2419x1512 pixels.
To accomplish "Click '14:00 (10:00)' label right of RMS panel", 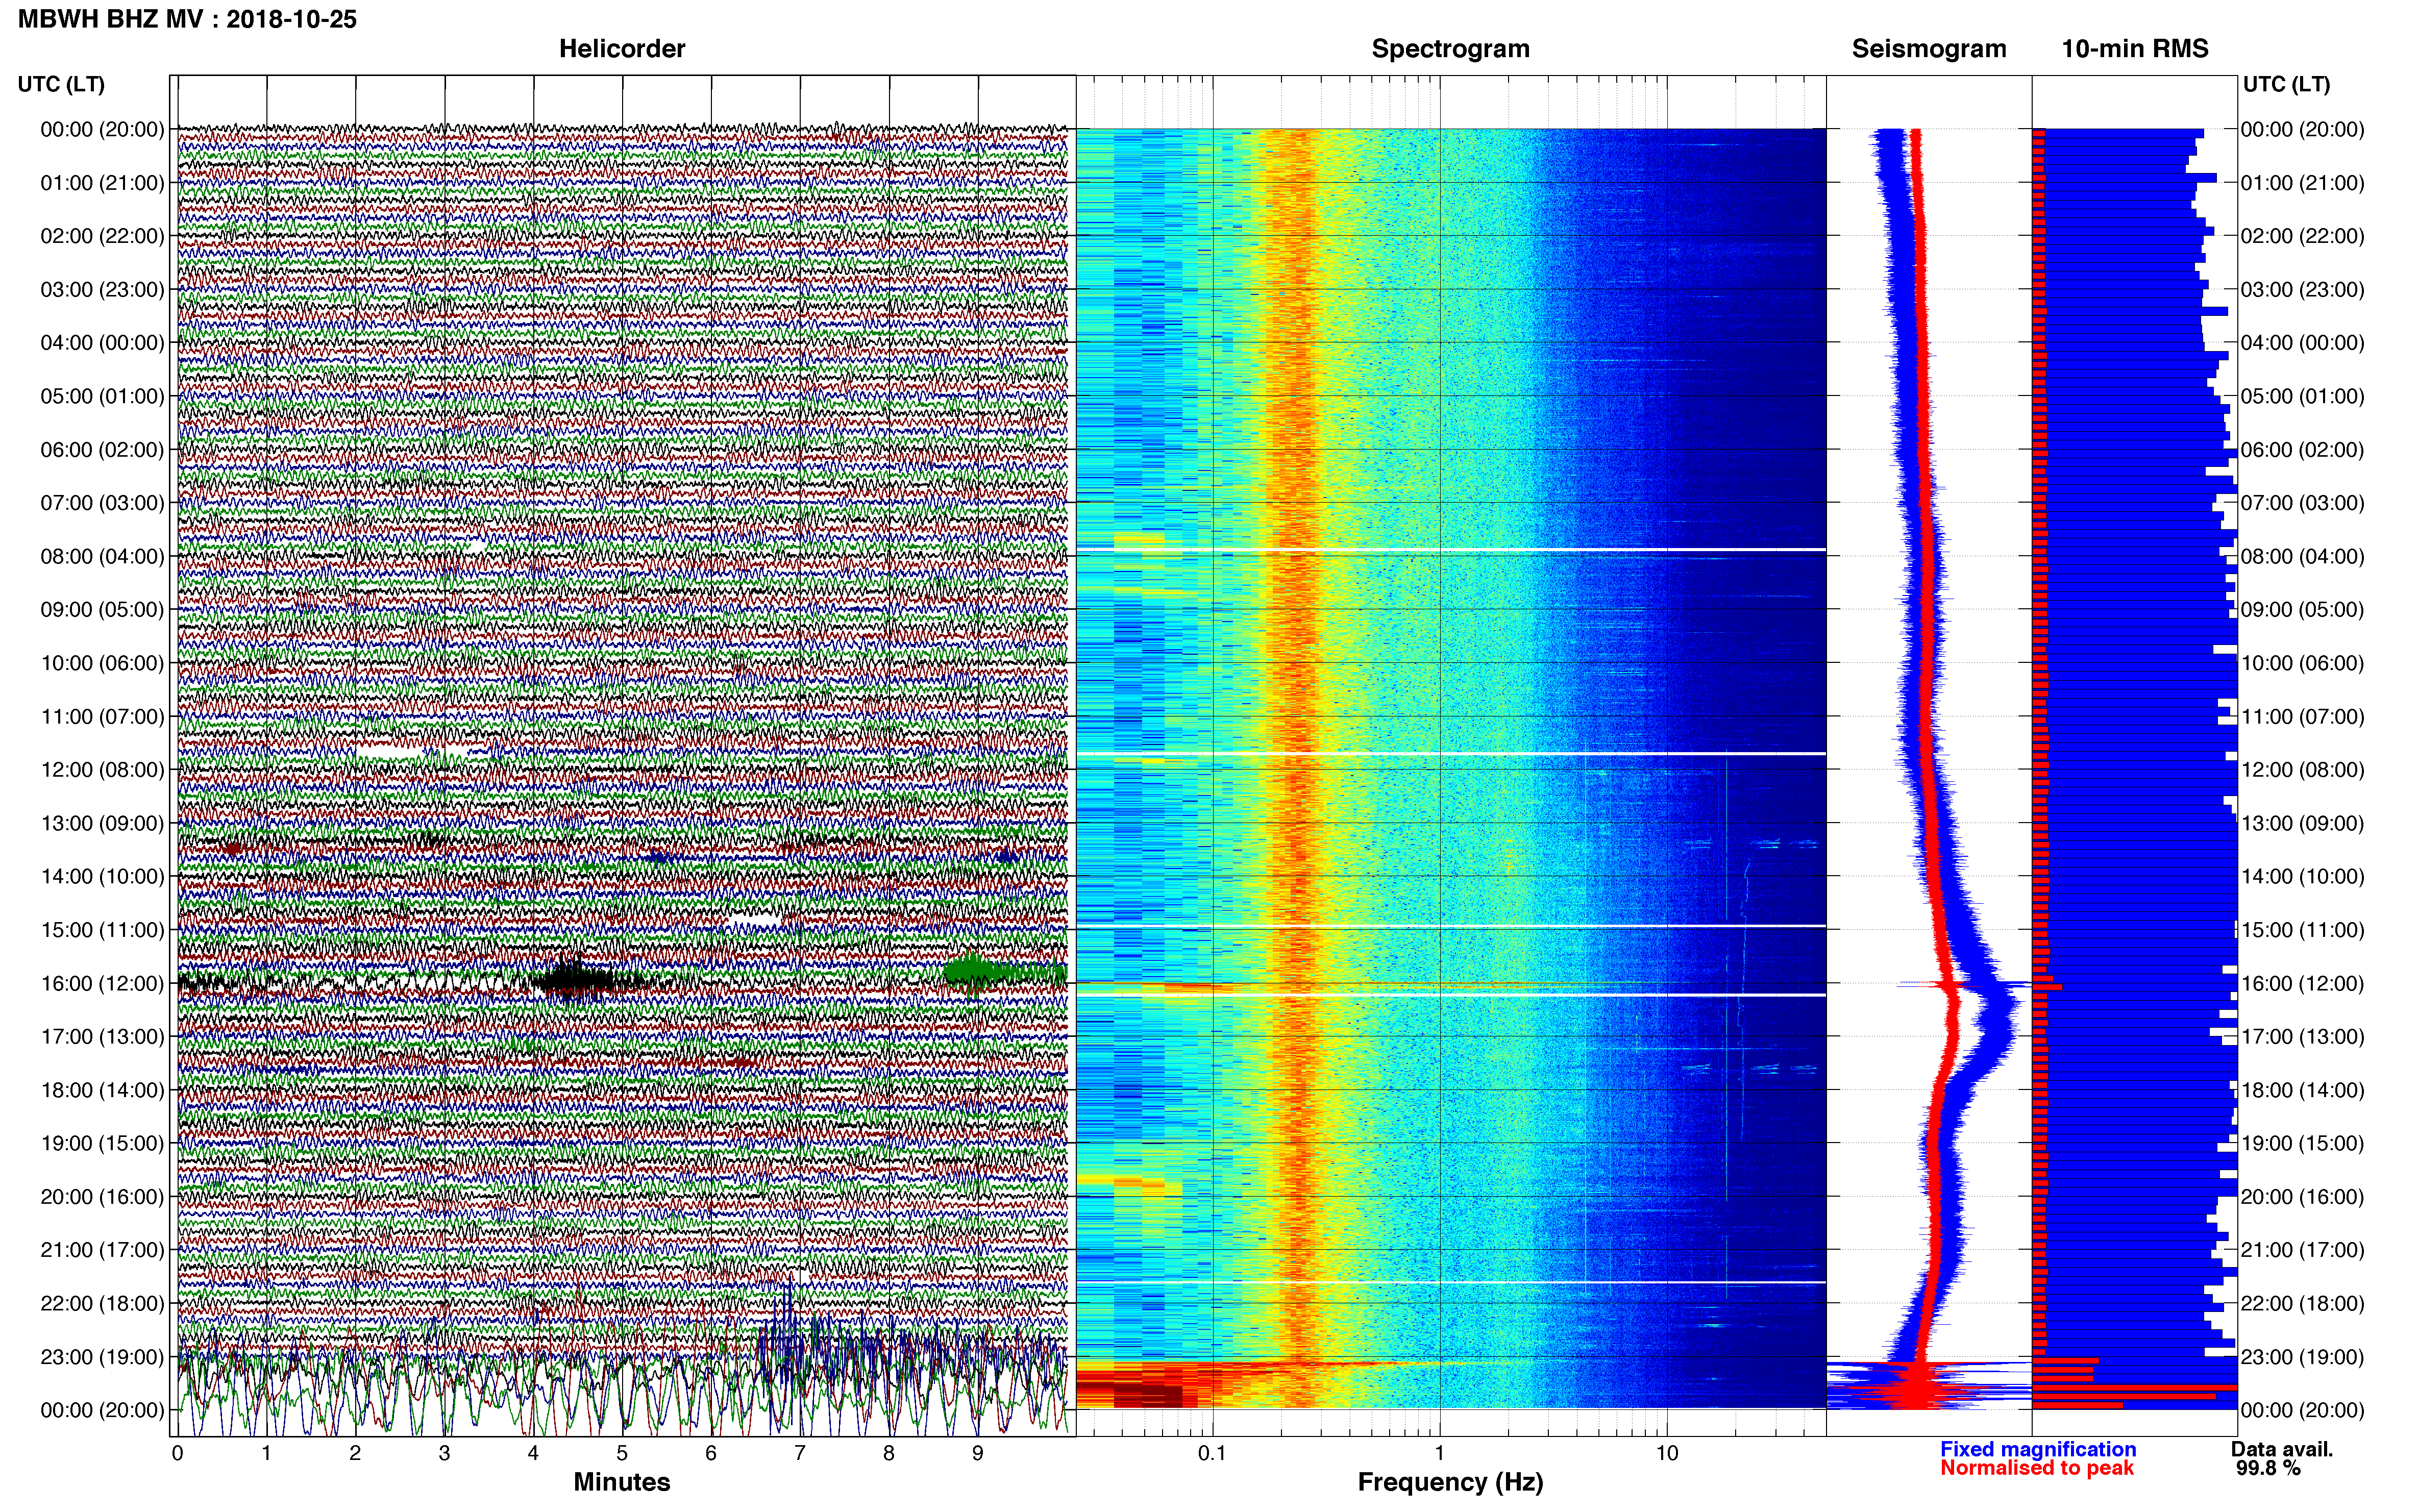I will (2302, 877).
